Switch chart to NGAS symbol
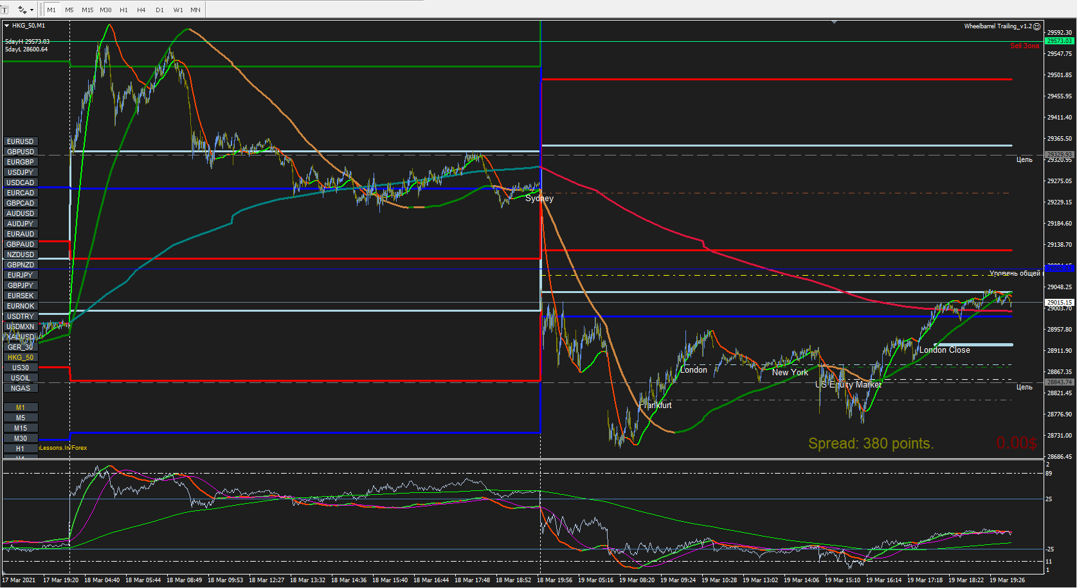 (x=21, y=388)
